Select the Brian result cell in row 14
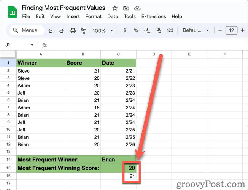This screenshot has height=190, width=248. (118, 160)
